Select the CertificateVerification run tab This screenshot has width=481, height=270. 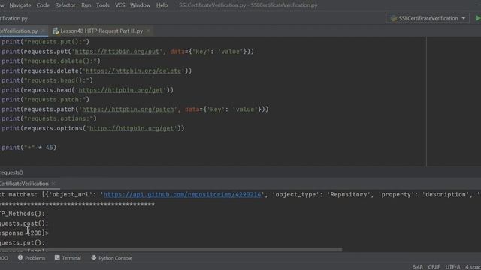[24, 184]
